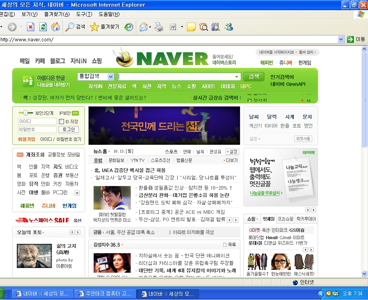Image resolution: width=368 pixels, height=300 pixels.
Task: Click the green Go (이동) arrow
Action: click(350, 39)
